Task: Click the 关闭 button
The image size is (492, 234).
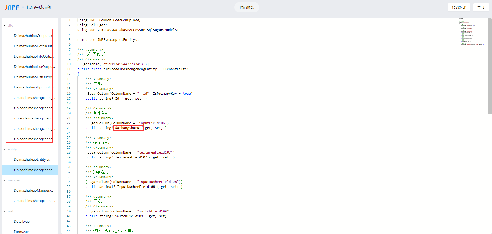Action: [x=481, y=7]
